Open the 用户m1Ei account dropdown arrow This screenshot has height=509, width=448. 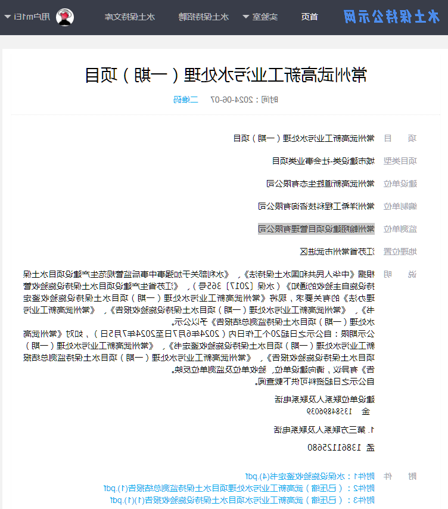(8, 17)
